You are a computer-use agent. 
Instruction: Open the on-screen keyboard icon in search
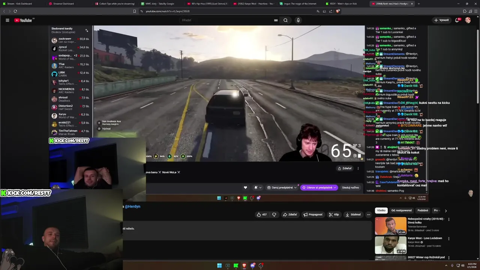276,20
